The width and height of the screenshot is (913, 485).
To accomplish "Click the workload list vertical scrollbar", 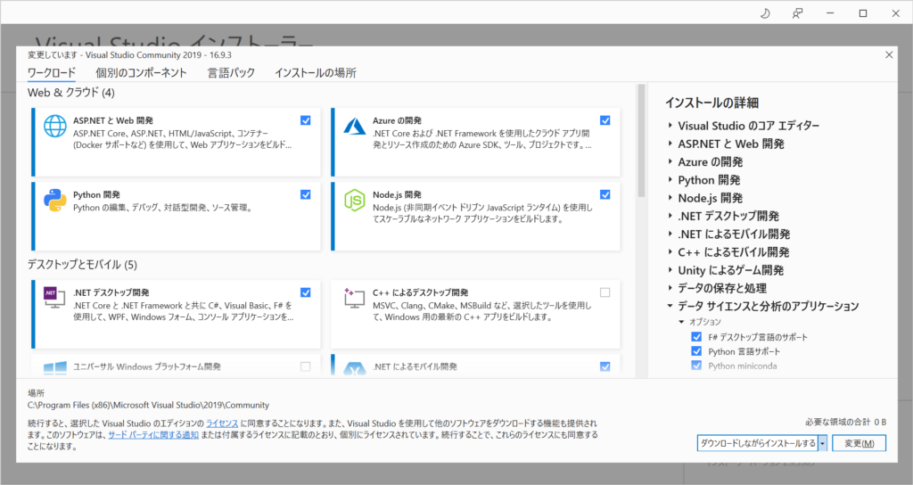I will (x=641, y=140).
